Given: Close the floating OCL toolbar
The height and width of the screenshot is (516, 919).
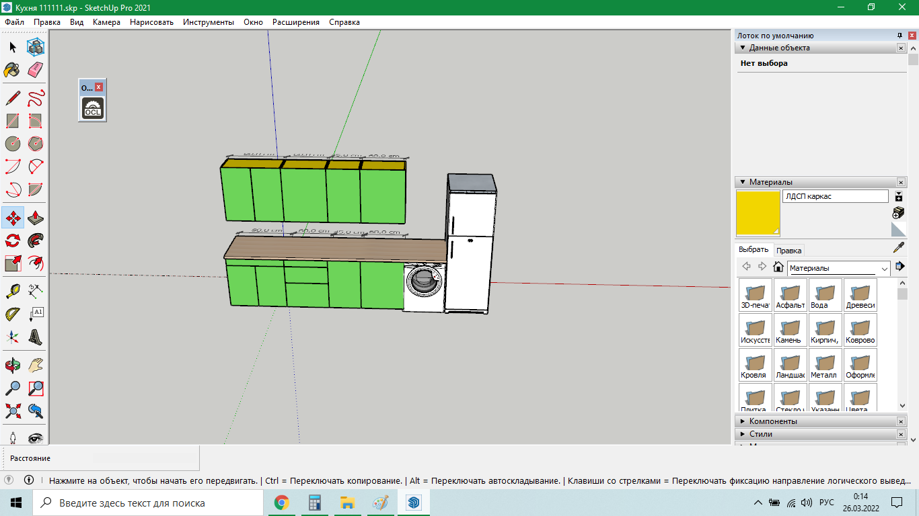Looking at the screenshot, I should coord(99,87).
